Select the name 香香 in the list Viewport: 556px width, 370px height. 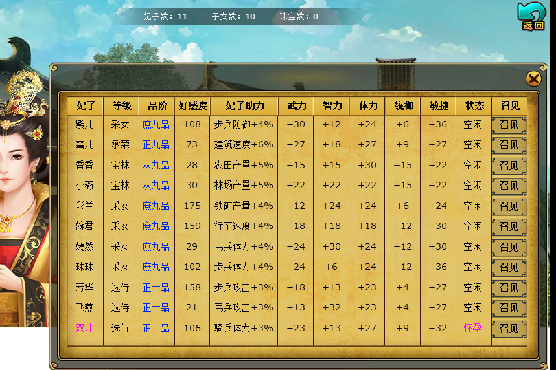coord(84,166)
